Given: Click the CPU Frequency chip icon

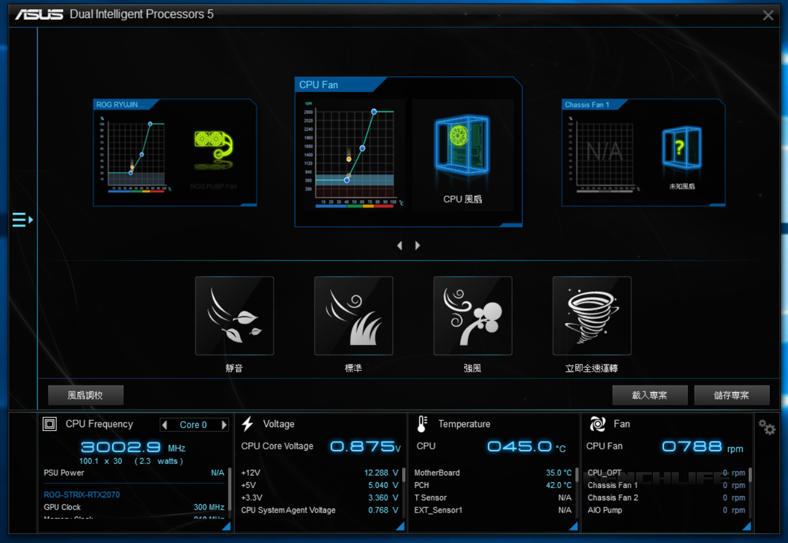Looking at the screenshot, I should pos(50,424).
